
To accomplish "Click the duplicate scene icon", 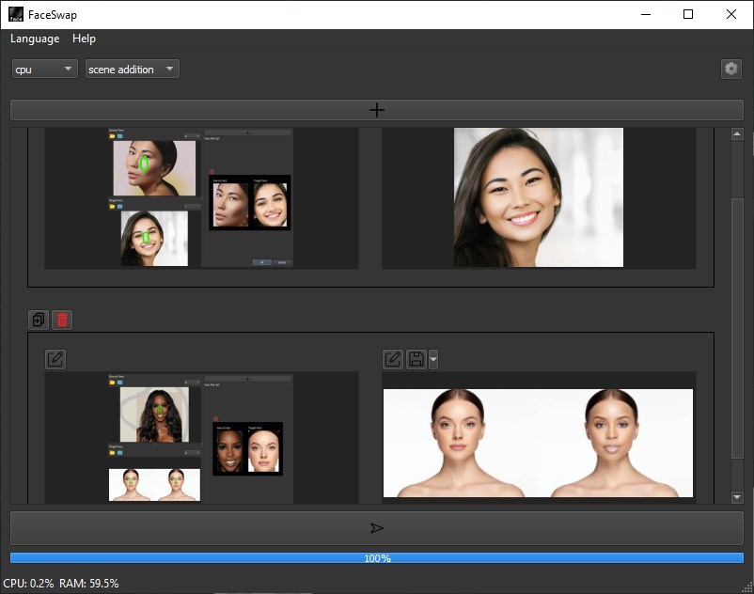I will [39, 320].
